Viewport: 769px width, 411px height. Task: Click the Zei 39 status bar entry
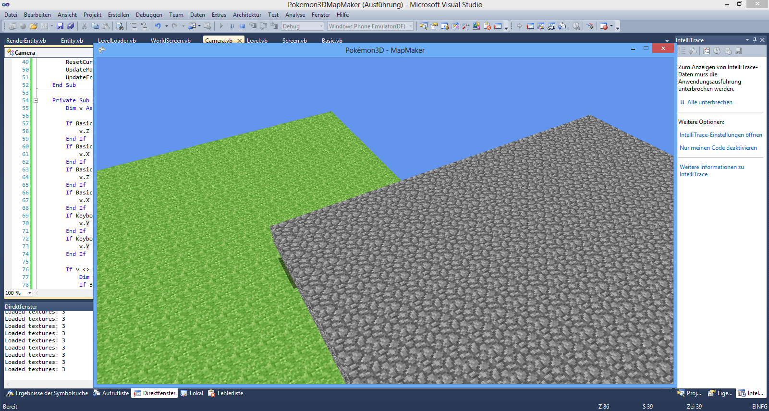(x=694, y=407)
